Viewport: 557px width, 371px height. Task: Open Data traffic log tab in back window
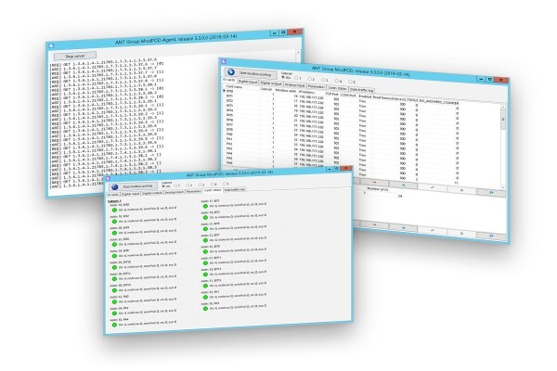point(362,89)
